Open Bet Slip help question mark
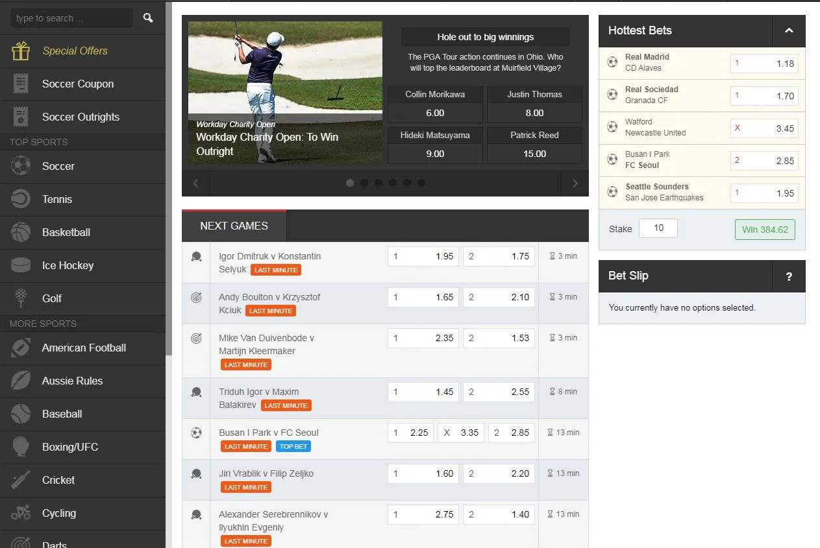 789,276
